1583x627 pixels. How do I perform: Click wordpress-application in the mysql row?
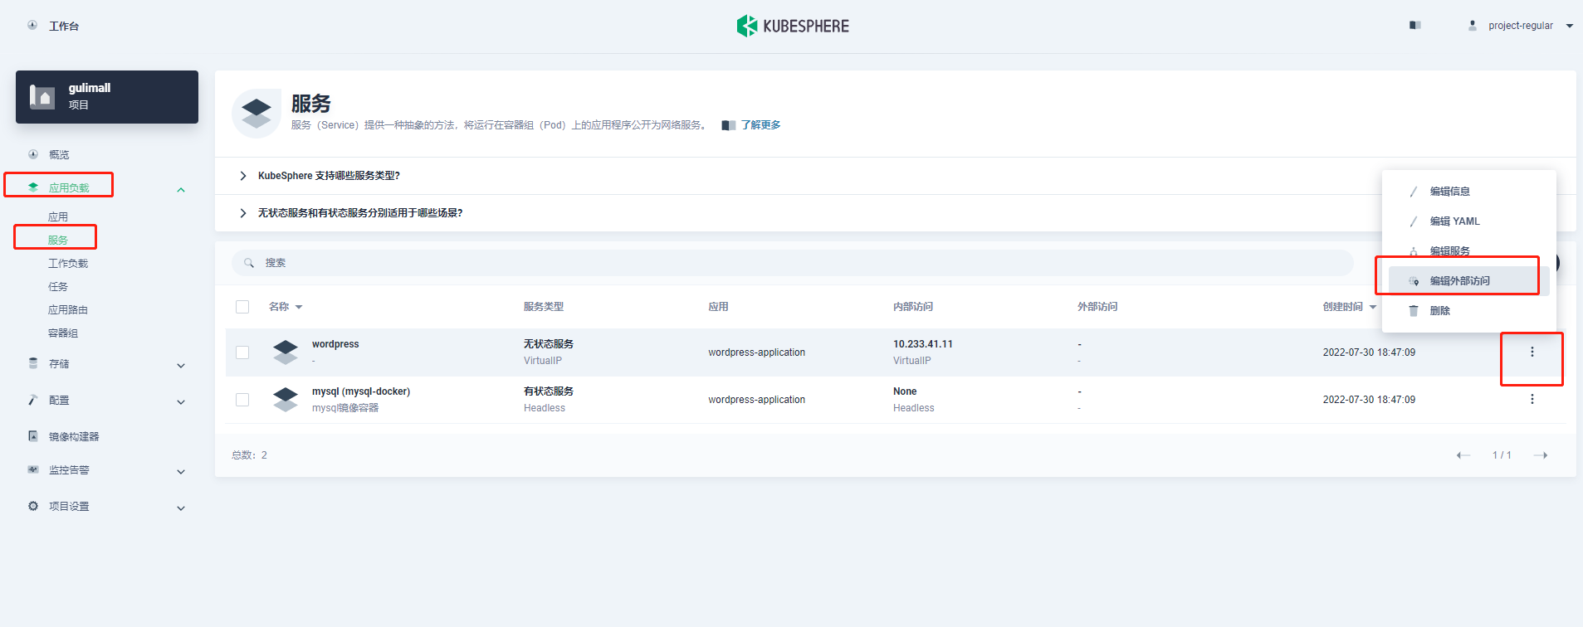tap(757, 400)
